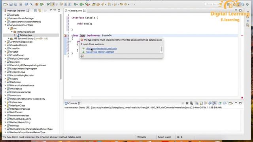Click the Print toolbar icon
Screen dimensions: 253x142
[21, 4]
